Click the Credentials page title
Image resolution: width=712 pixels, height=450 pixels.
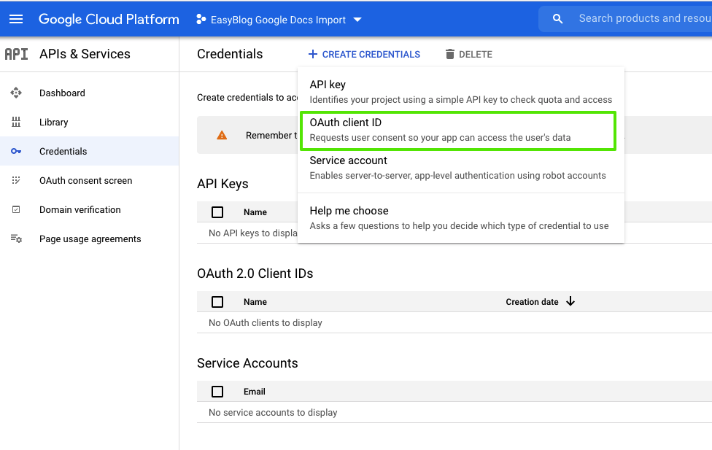[230, 54]
